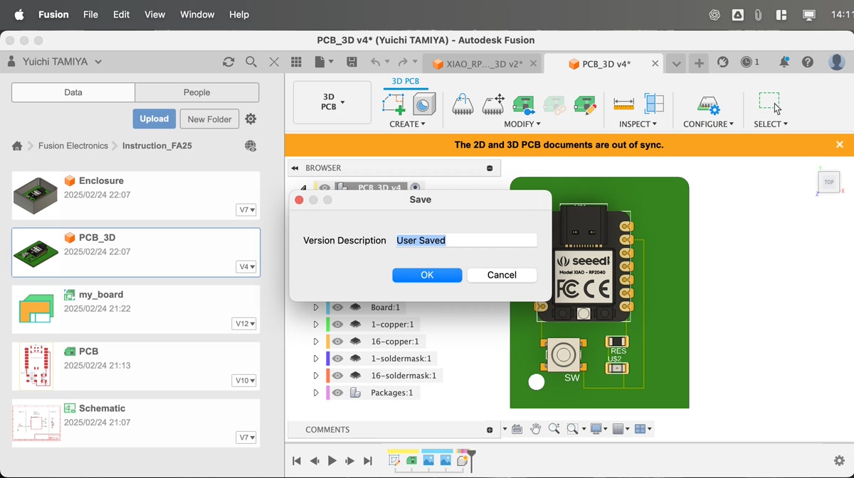Open the Fusion Electronics breadcrumb

(73, 146)
